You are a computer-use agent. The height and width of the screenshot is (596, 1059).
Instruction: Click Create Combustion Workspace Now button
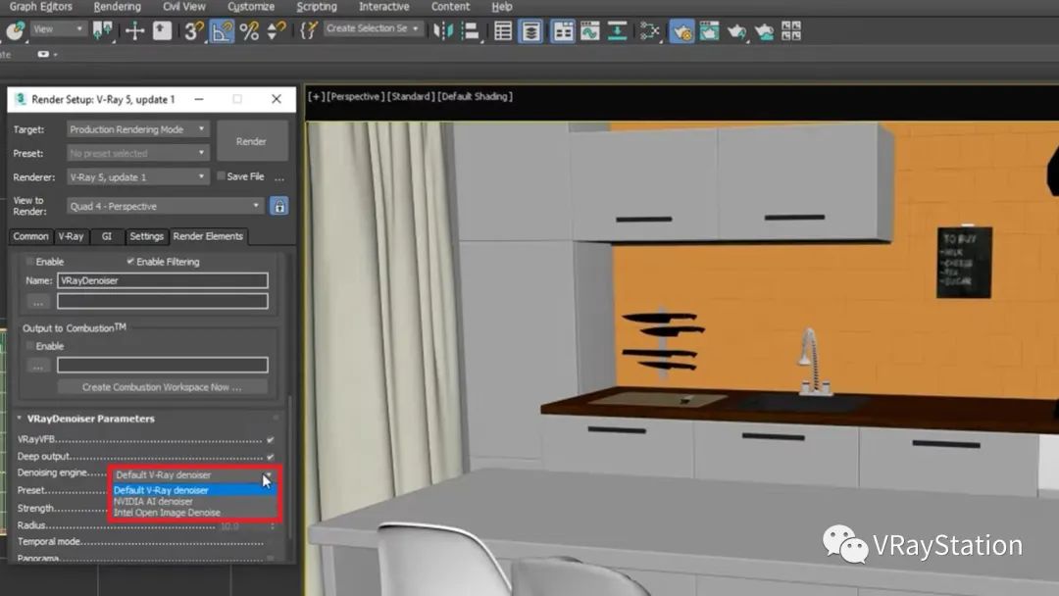click(162, 387)
